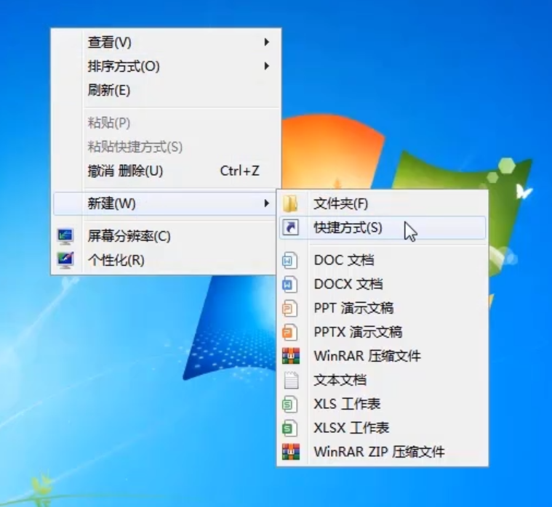Screen dimensions: 552x507
Task: Expand the 排序方式(O) submenu arrow
Action: pyautogui.click(x=267, y=67)
